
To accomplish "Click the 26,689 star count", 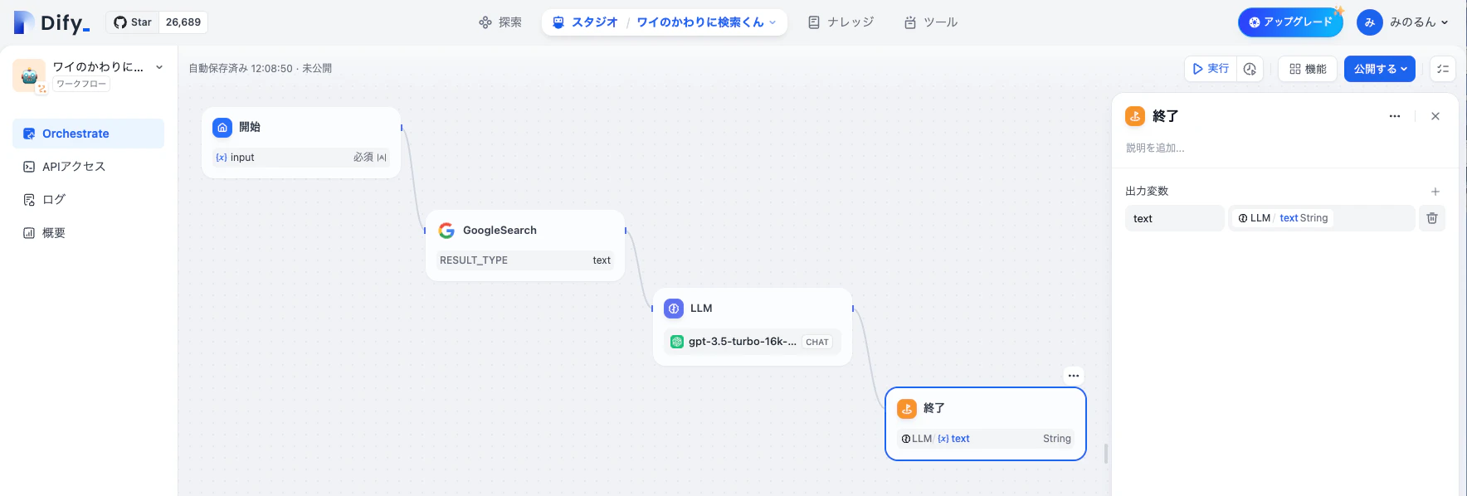I will click(x=183, y=22).
